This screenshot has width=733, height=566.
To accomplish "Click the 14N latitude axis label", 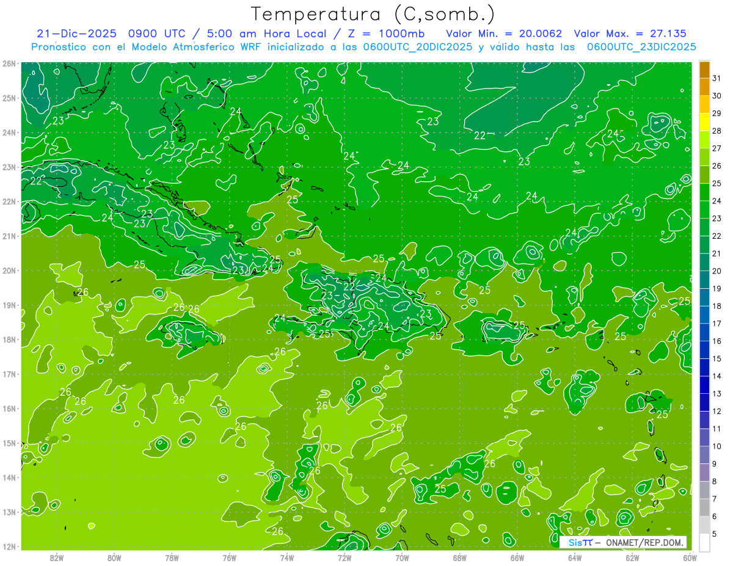I will pyautogui.click(x=9, y=477).
